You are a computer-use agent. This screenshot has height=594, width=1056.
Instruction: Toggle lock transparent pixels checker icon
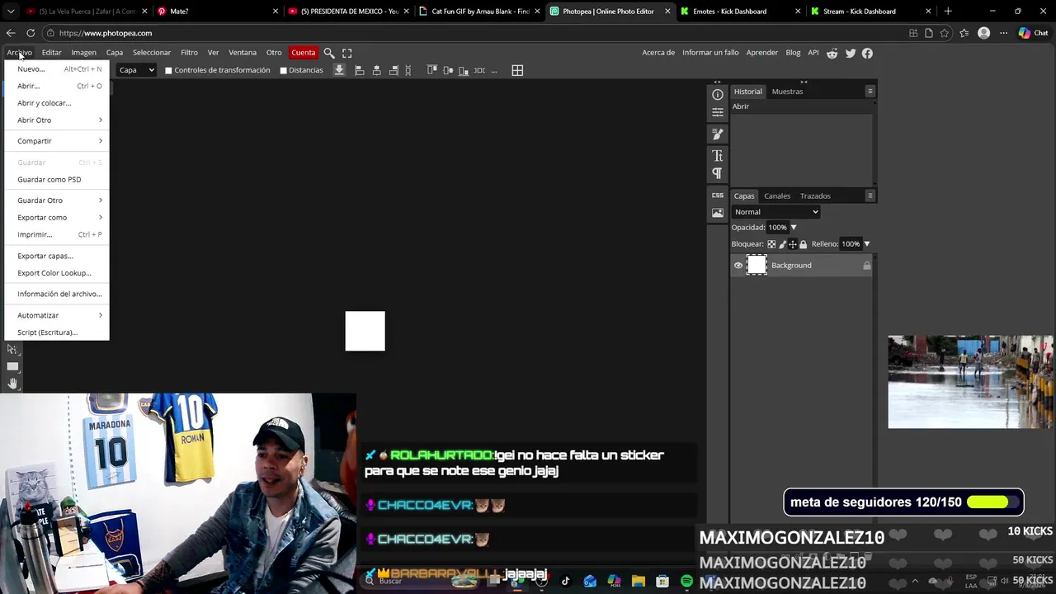771,244
